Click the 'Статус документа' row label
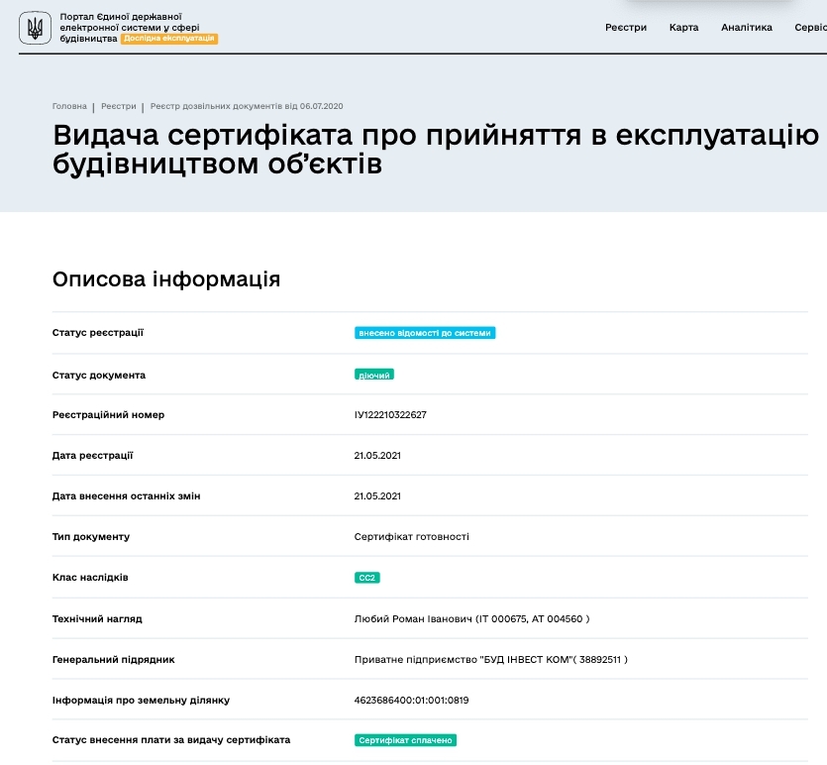 coord(99,376)
